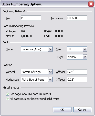Uncheck Set page labels to bates numbers
This screenshot has height=116, width=95.
point(7,94)
